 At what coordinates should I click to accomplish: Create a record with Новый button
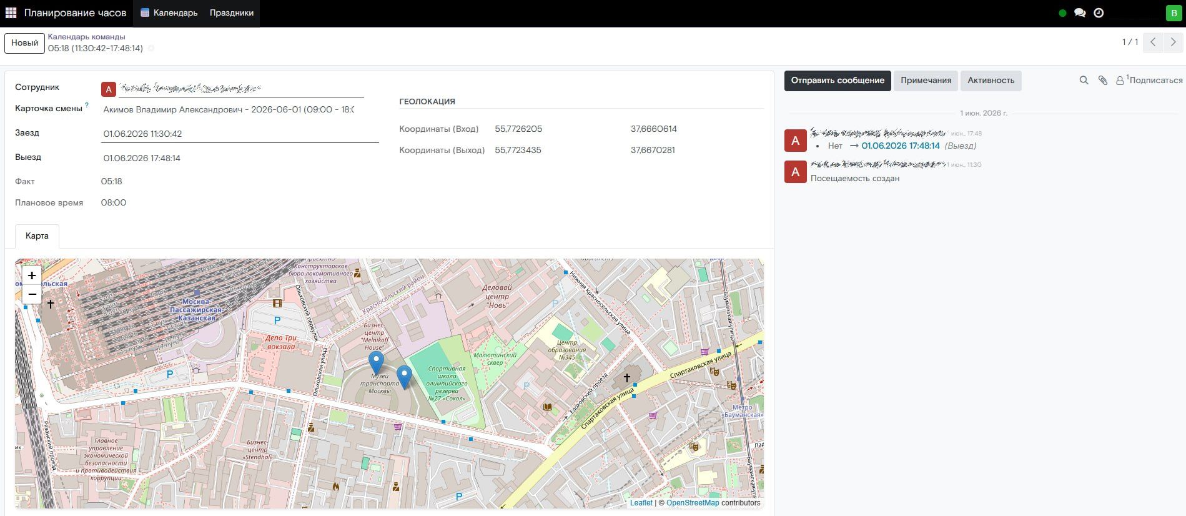pos(25,43)
